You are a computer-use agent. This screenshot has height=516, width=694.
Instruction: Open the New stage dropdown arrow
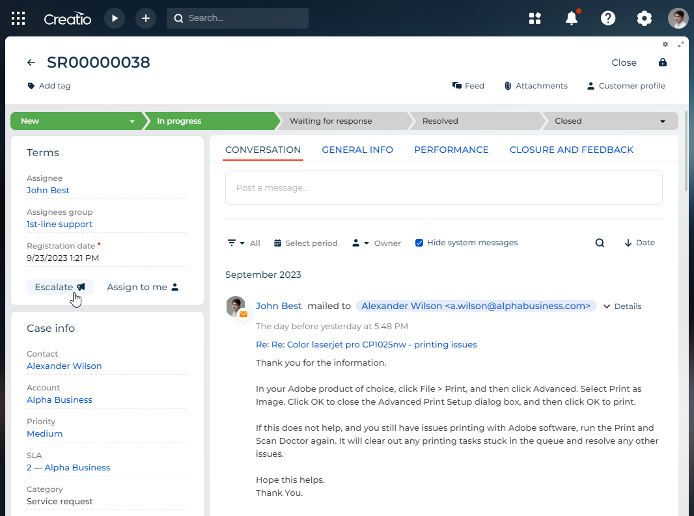pos(132,121)
